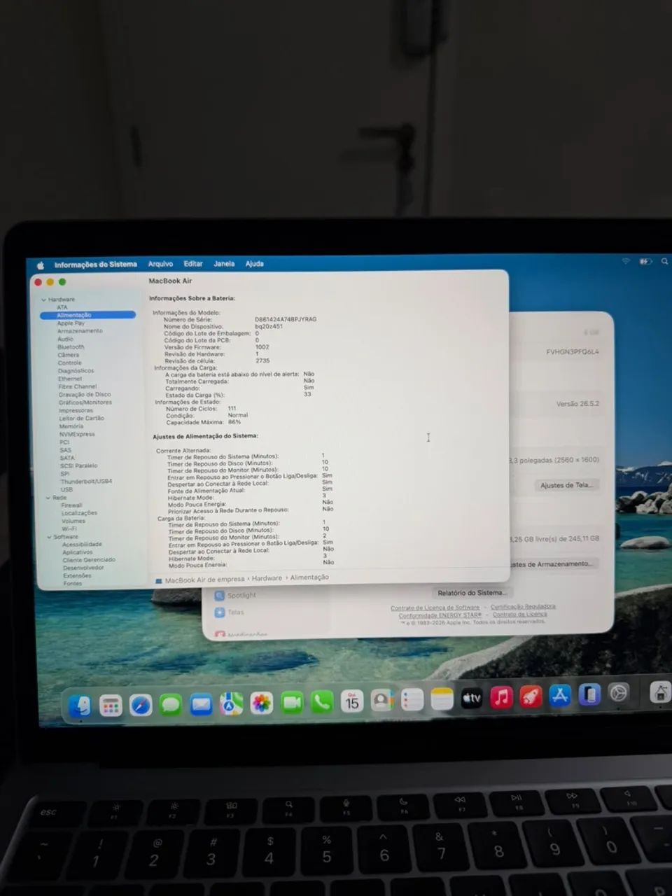Open App Store from dock
This screenshot has height=896, width=672.
(x=560, y=696)
